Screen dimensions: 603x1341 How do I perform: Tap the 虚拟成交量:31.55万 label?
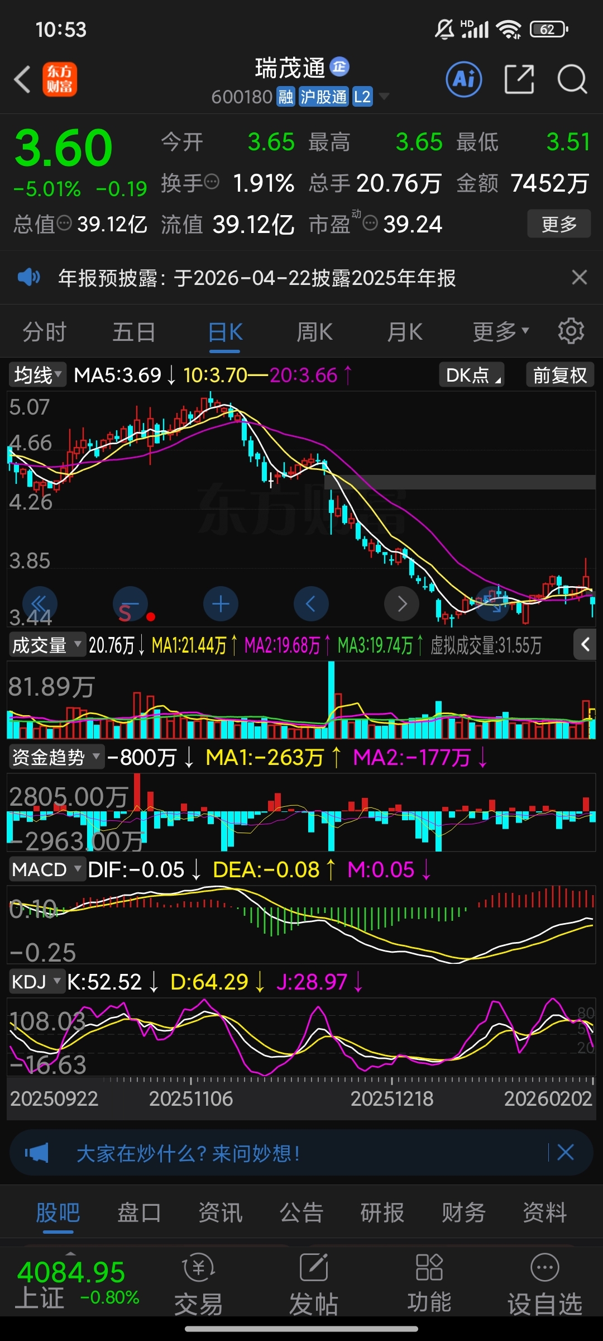[x=486, y=645]
